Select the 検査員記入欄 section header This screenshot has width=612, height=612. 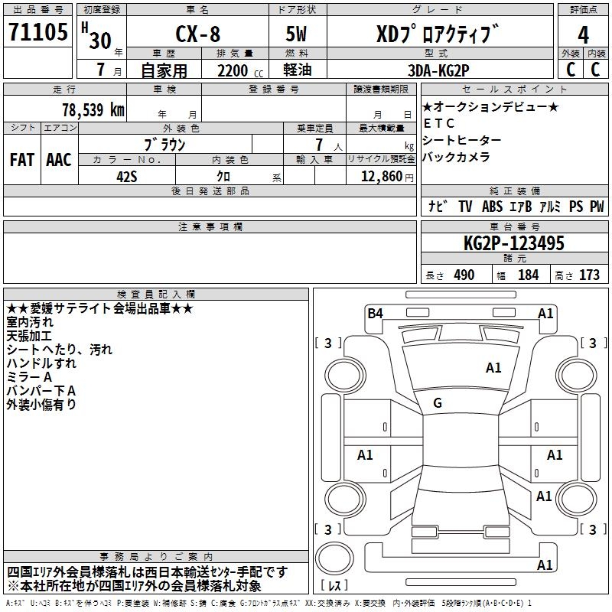coord(156,295)
